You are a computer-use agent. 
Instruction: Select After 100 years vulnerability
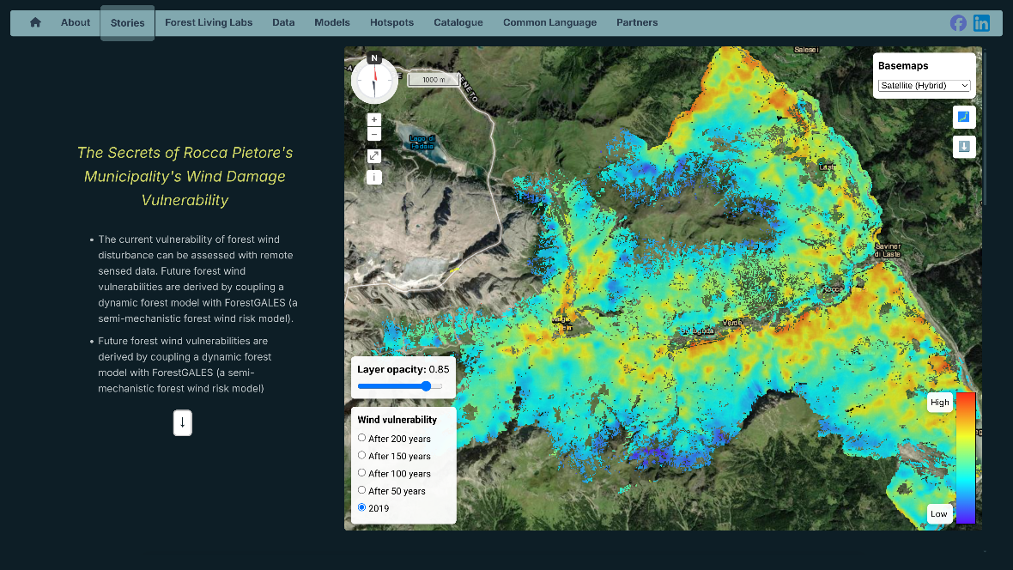[361, 473]
